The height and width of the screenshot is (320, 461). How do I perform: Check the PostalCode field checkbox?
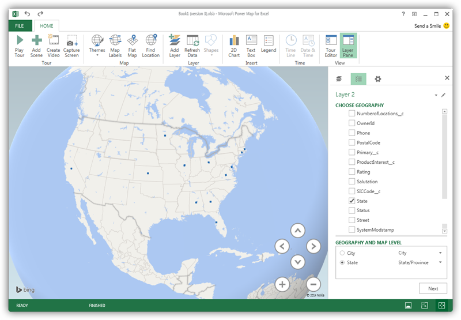[x=352, y=142]
